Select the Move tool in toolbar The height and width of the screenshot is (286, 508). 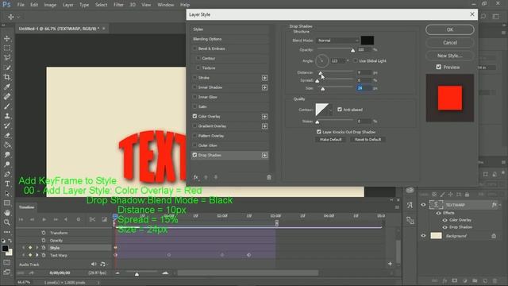[7, 39]
